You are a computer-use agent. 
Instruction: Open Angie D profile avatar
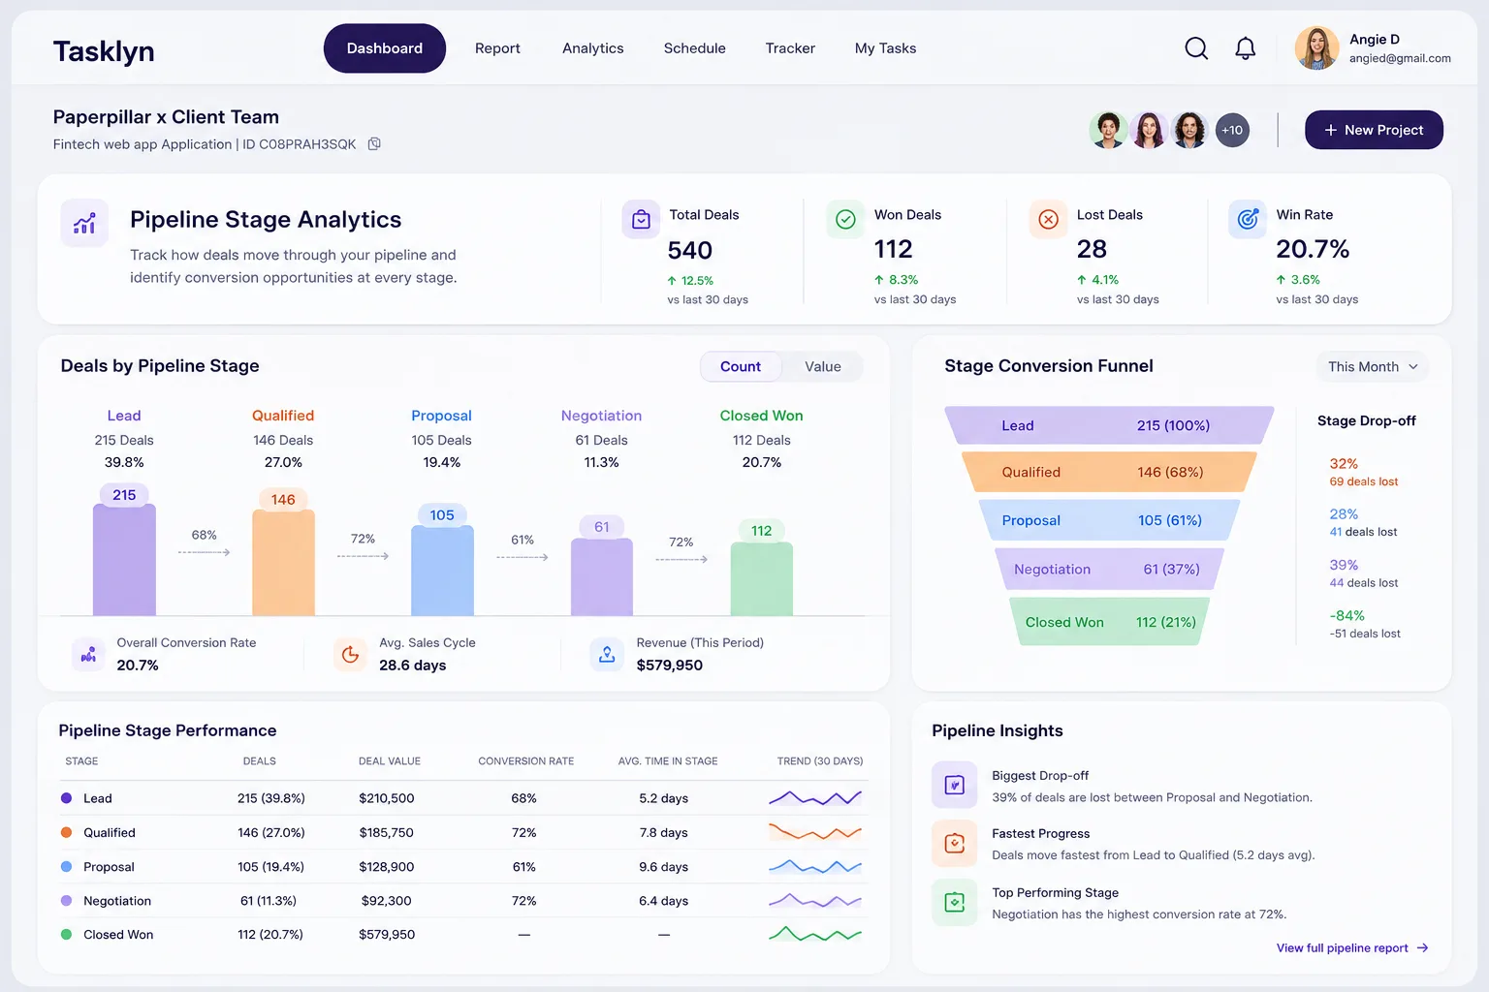pos(1316,48)
